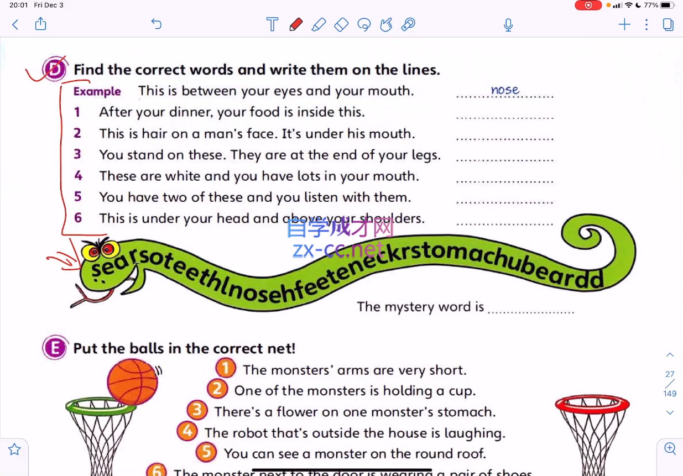Select the Text tool
Viewport: 683px width, 476px height.
tap(272, 24)
